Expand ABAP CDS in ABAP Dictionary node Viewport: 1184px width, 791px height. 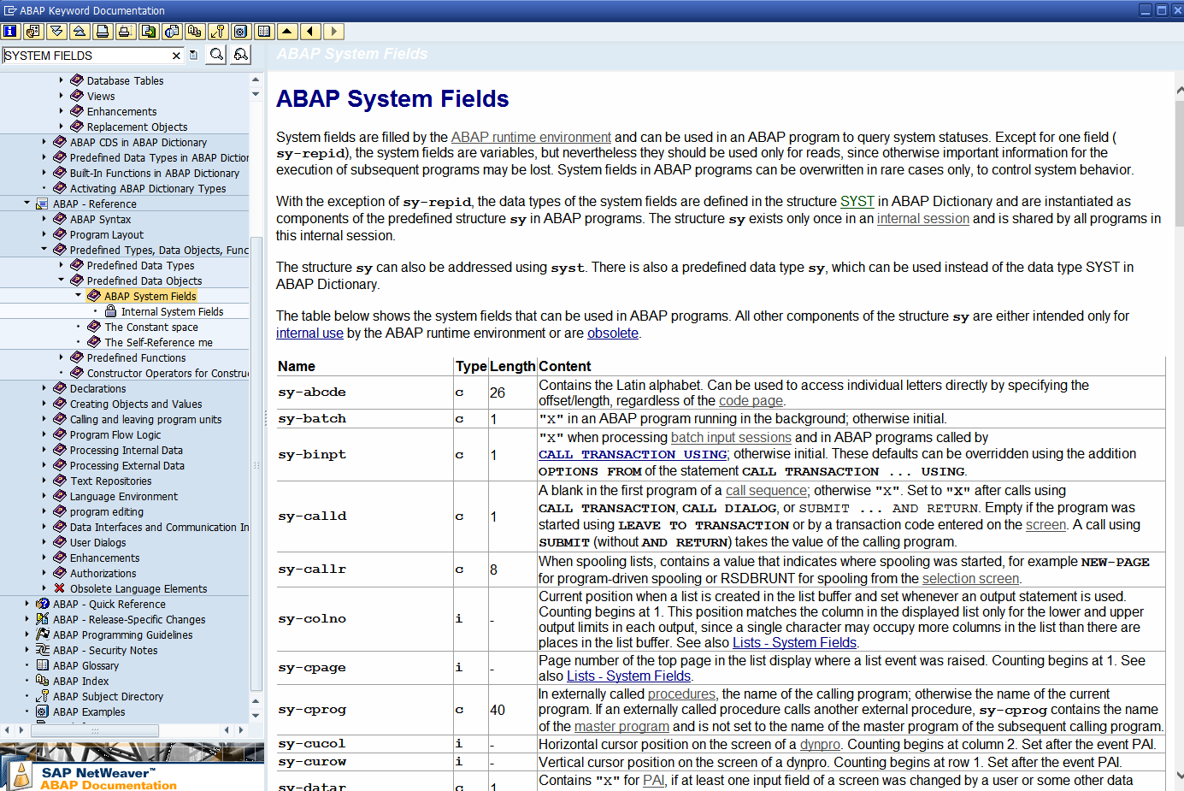coord(44,142)
